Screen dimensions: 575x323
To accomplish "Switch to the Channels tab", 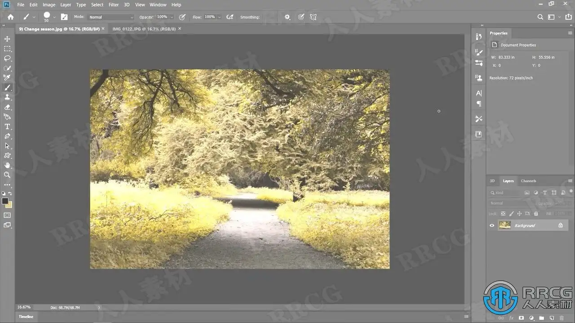I will [x=529, y=181].
